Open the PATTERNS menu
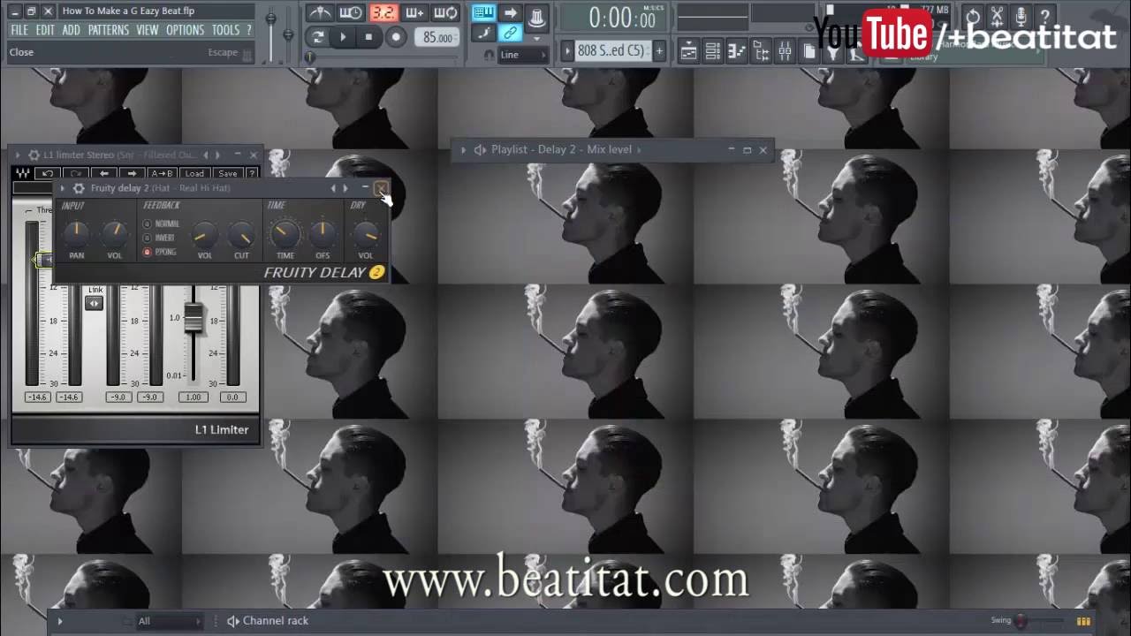The height and width of the screenshot is (636, 1131). tap(109, 30)
